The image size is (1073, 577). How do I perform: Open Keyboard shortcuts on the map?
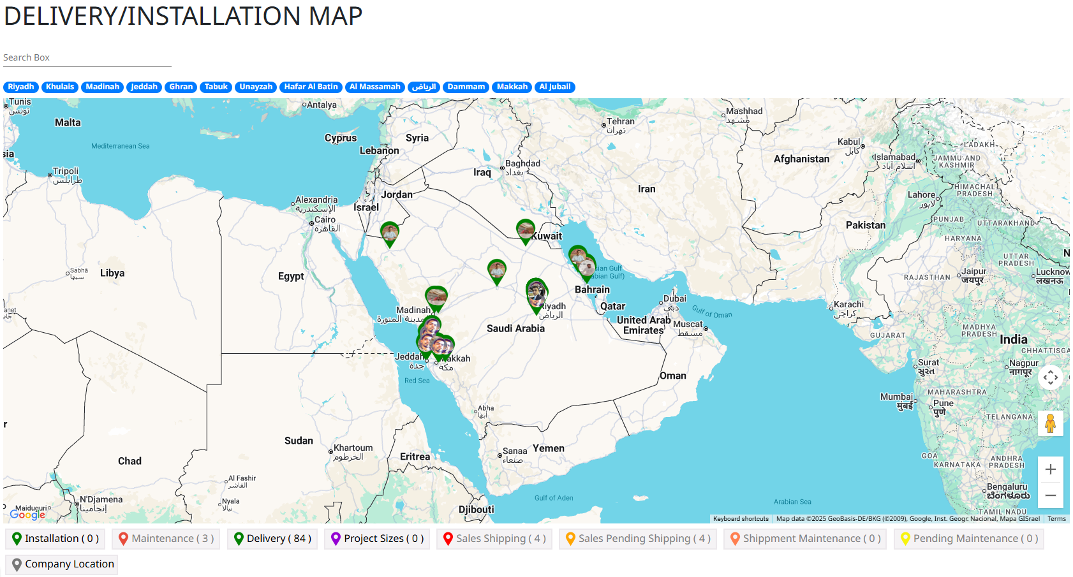741,519
